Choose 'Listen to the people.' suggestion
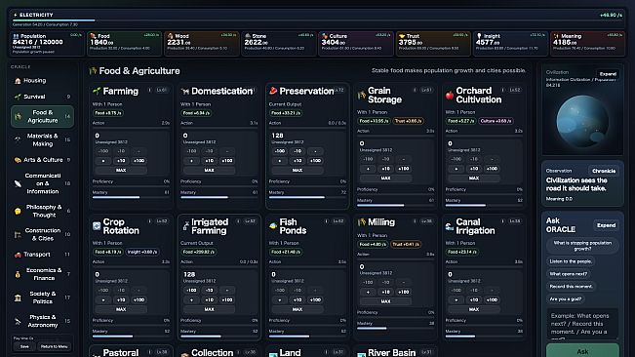This screenshot has height=357, width=635. click(571, 261)
